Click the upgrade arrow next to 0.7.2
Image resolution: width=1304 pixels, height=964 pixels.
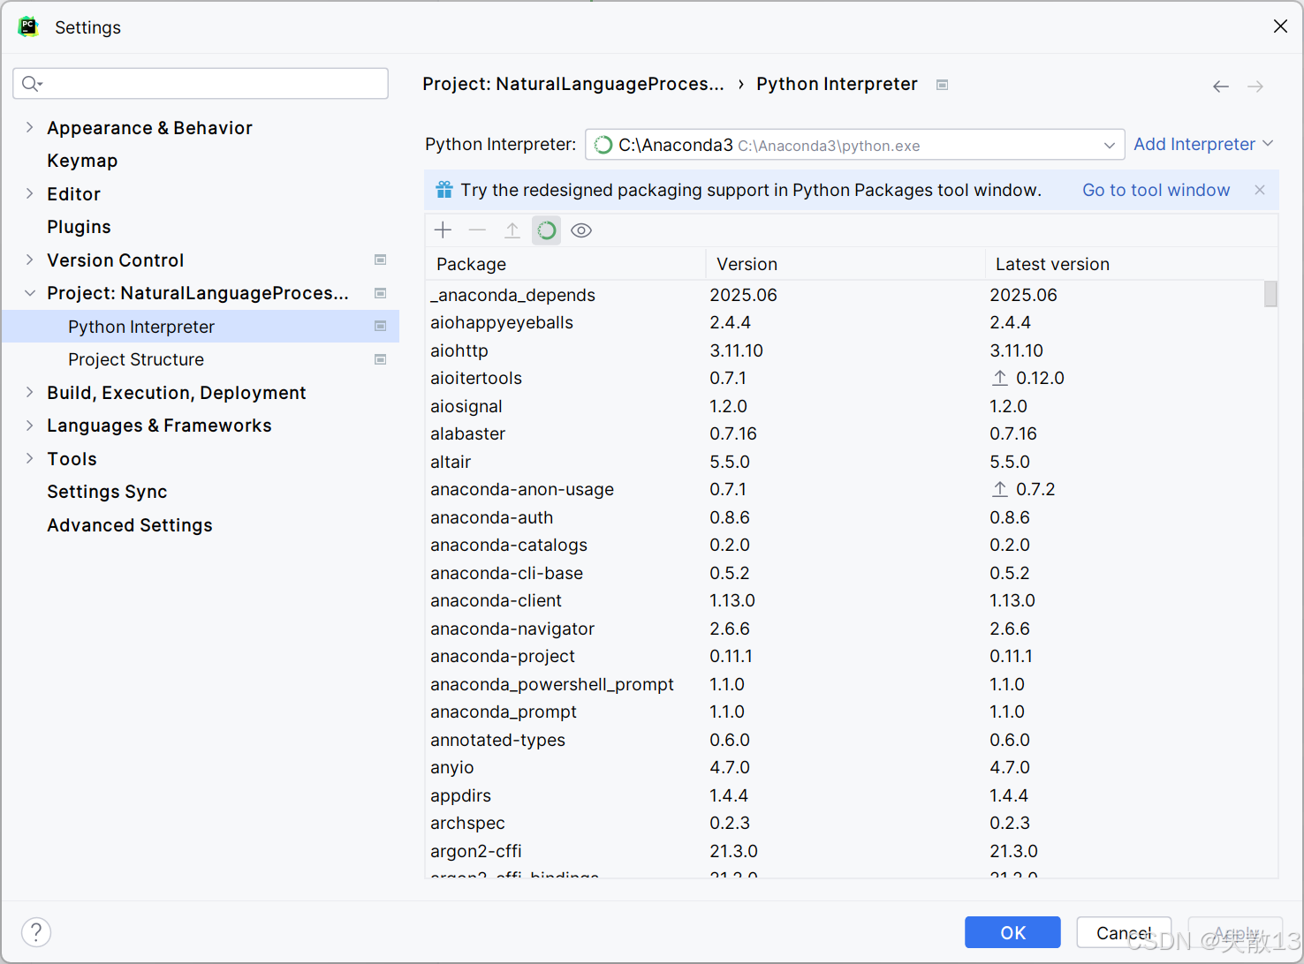[1000, 489]
